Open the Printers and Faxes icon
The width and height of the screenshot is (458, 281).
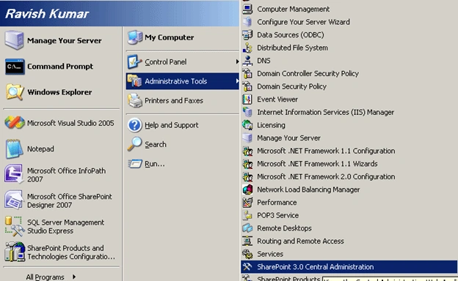coord(134,100)
